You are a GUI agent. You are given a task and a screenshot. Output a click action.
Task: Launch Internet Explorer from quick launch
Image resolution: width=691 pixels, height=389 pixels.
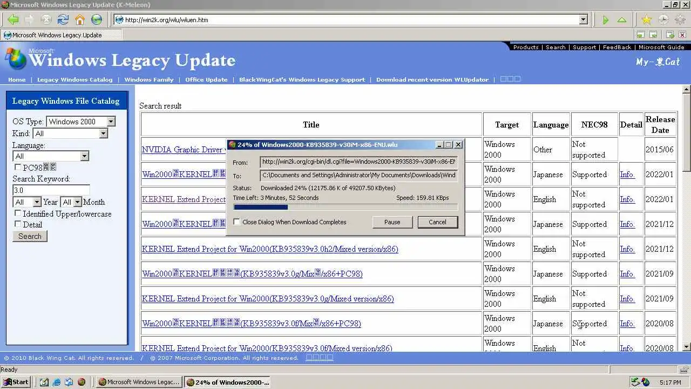pos(57,382)
